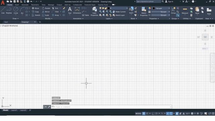Screen dimensions: 215x121
Task: Click the Paste clipboard icon
Action: pyautogui.click(x=197, y=11)
